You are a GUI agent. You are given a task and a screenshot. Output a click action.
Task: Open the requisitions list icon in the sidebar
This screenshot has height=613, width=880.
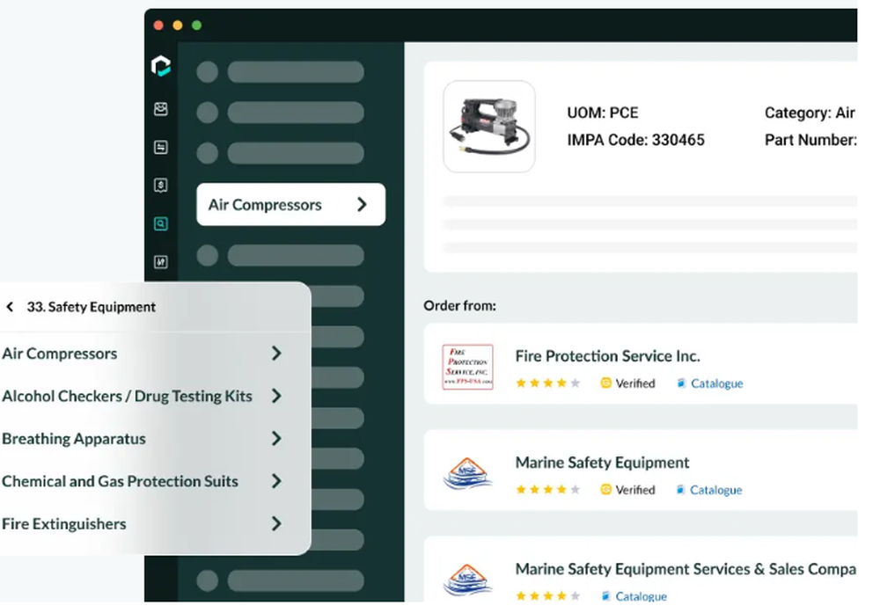pos(160,147)
